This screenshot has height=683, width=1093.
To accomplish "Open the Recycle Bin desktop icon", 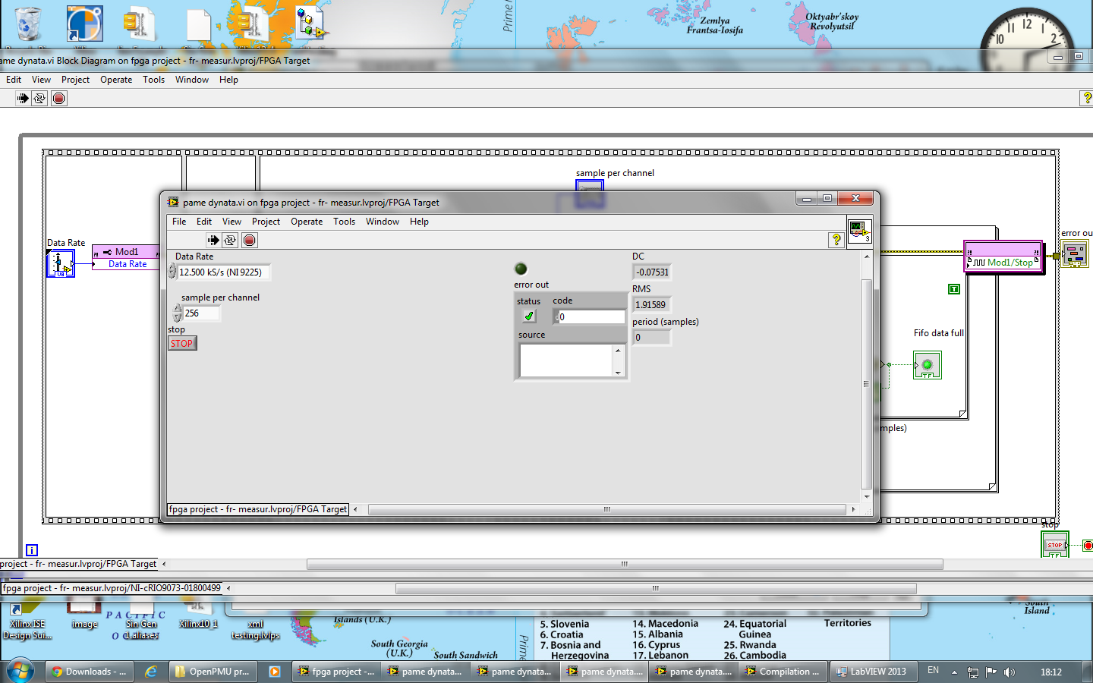I will point(29,25).
